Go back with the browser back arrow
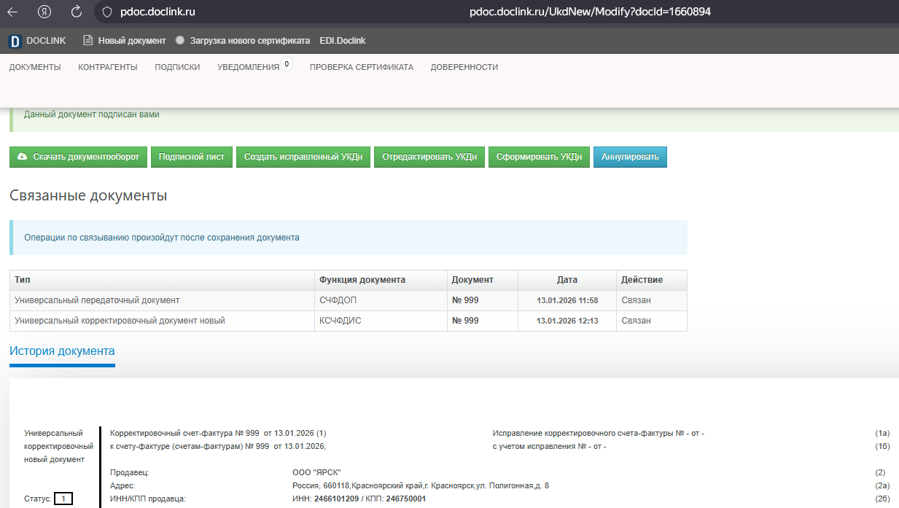Viewport: 899px width, 508px height. pyautogui.click(x=12, y=12)
